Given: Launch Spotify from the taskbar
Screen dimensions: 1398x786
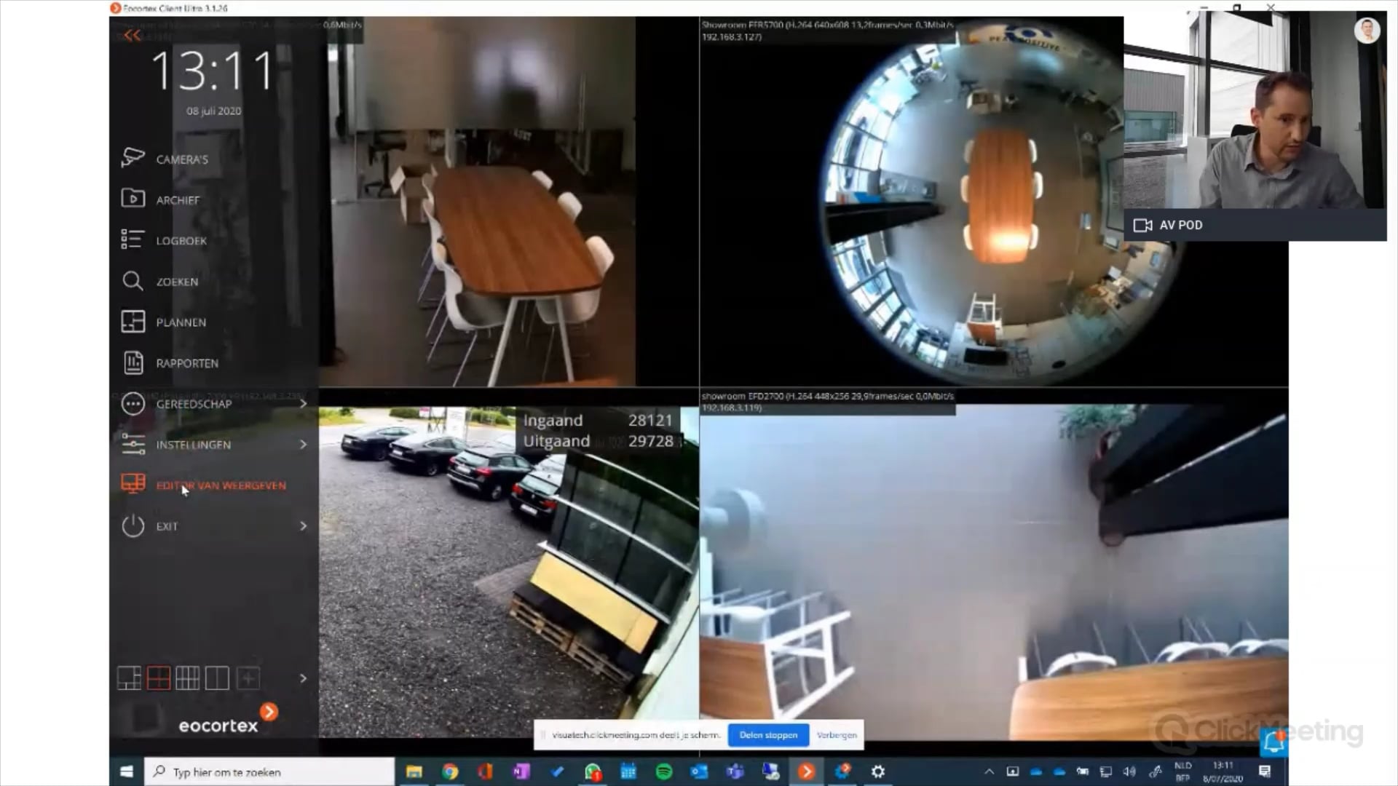Looking at the screenshot, I should (664, 771).
